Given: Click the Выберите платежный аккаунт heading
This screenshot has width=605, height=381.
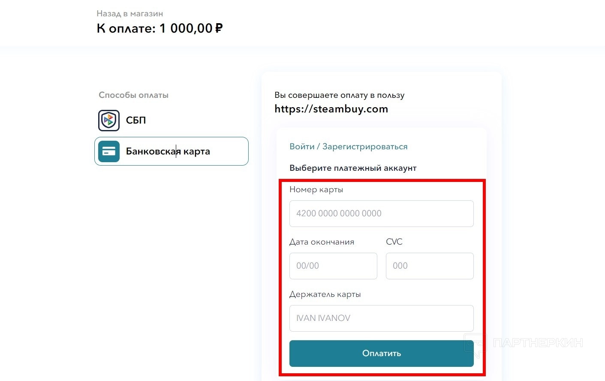Looking at the screenshot, I should (x=353, y=168).
